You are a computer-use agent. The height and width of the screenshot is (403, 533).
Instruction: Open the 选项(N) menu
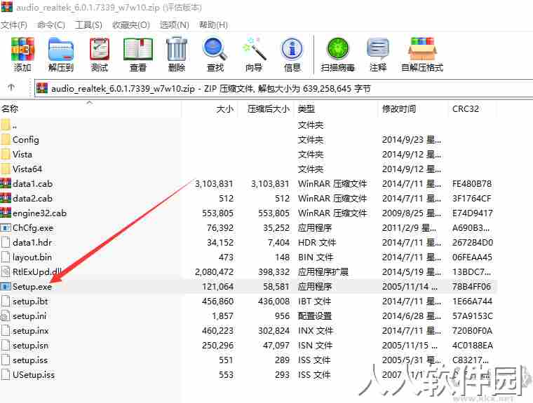[x=174, y=24]
